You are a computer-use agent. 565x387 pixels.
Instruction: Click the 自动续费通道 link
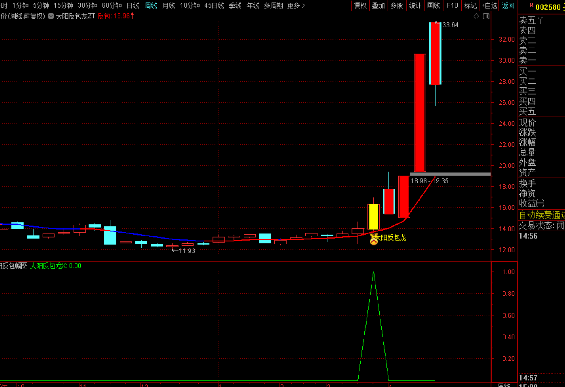(x=542, y=215)
